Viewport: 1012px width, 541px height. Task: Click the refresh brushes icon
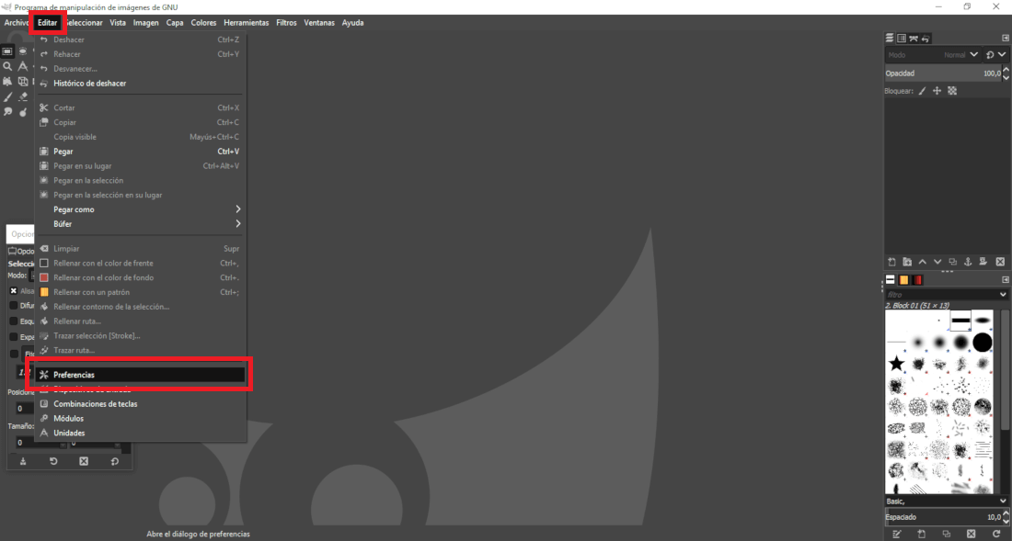pyautogui.click(x=996, y=534)
